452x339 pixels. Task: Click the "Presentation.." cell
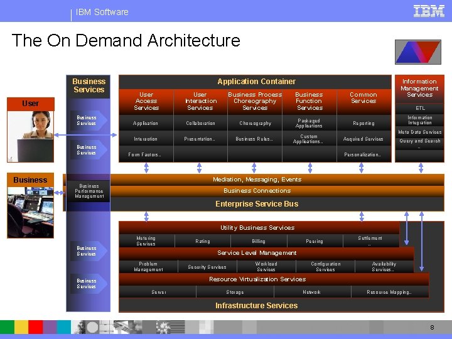(200, 139)
